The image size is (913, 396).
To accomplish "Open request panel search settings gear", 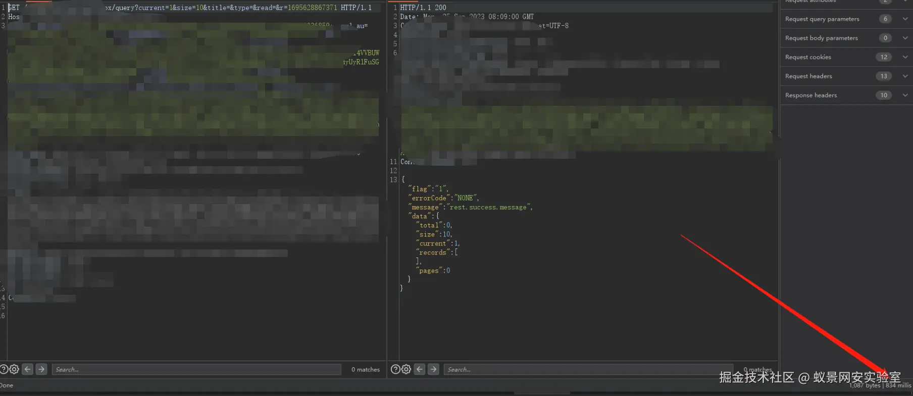I will (14, 369).
